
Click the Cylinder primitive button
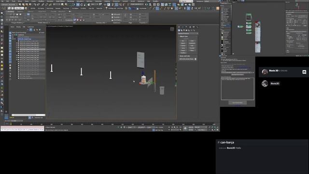(183, 45)
